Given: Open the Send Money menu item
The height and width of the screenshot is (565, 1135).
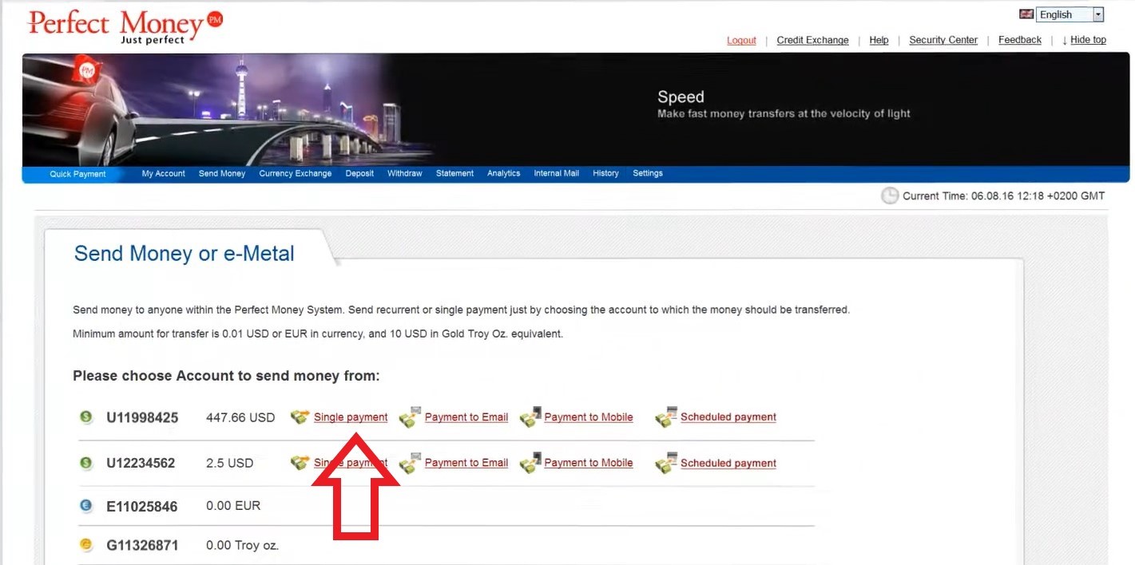Looking at the screenshot, I should pyautogui.click(x=222, y=173).
